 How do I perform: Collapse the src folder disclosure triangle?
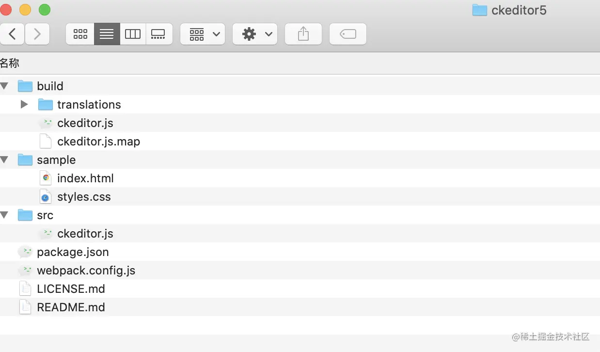coord(4,215)
